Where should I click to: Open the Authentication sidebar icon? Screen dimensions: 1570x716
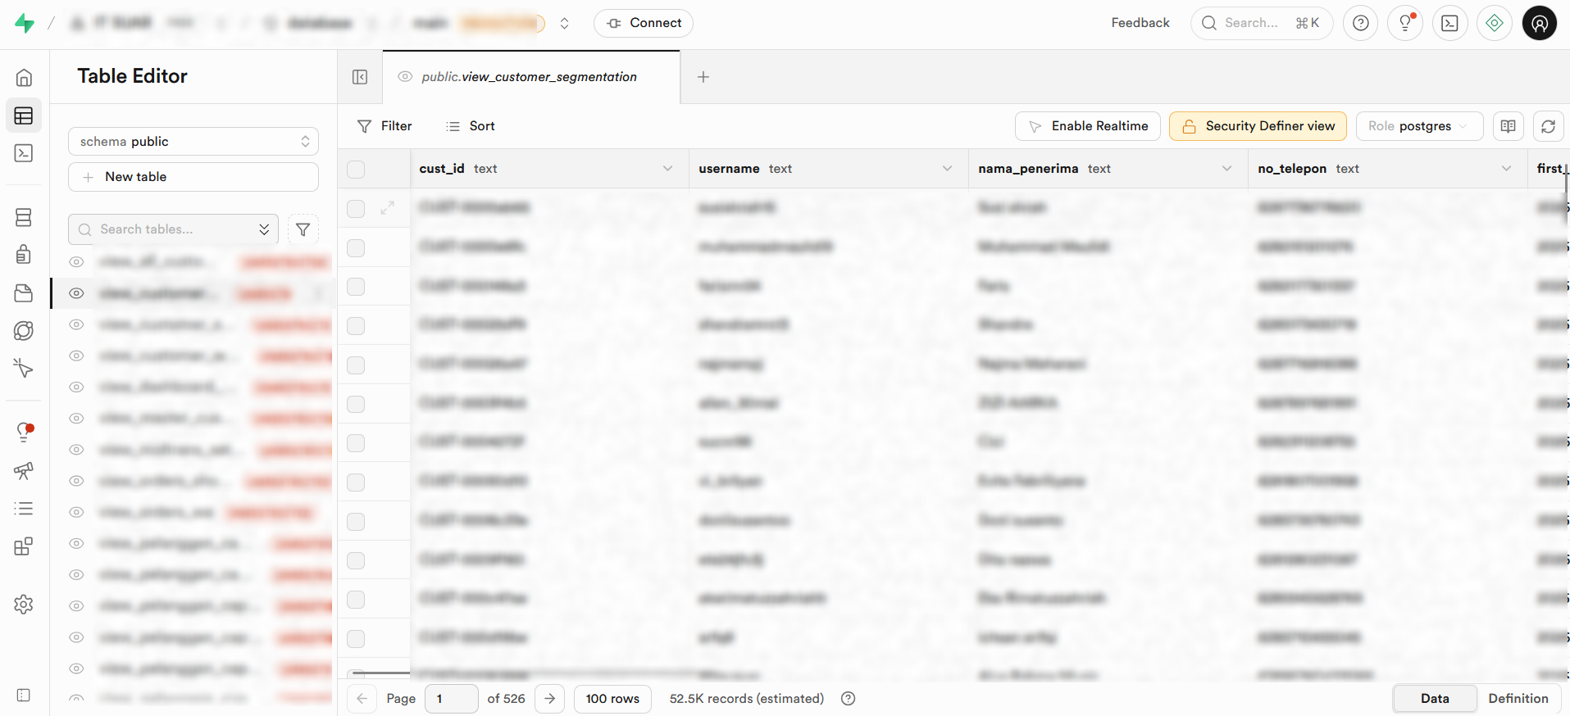pos(24,254)
